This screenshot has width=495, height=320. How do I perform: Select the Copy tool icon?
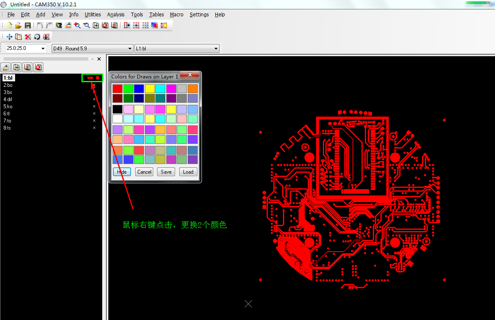click(x=18, y=37)
